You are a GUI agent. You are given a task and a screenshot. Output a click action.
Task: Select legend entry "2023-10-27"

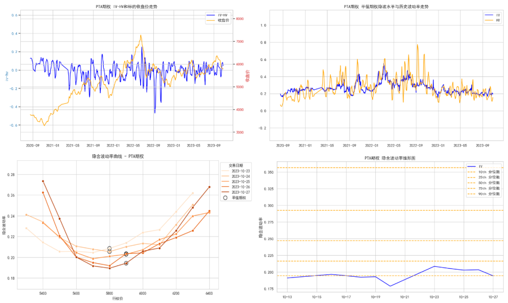pyautogui.click(x=236, y=192)
